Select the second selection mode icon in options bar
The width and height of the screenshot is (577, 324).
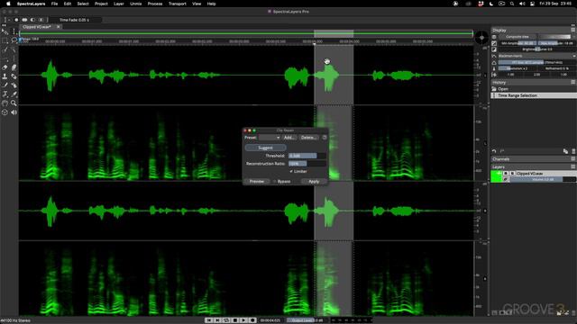[x=24, y=20]
